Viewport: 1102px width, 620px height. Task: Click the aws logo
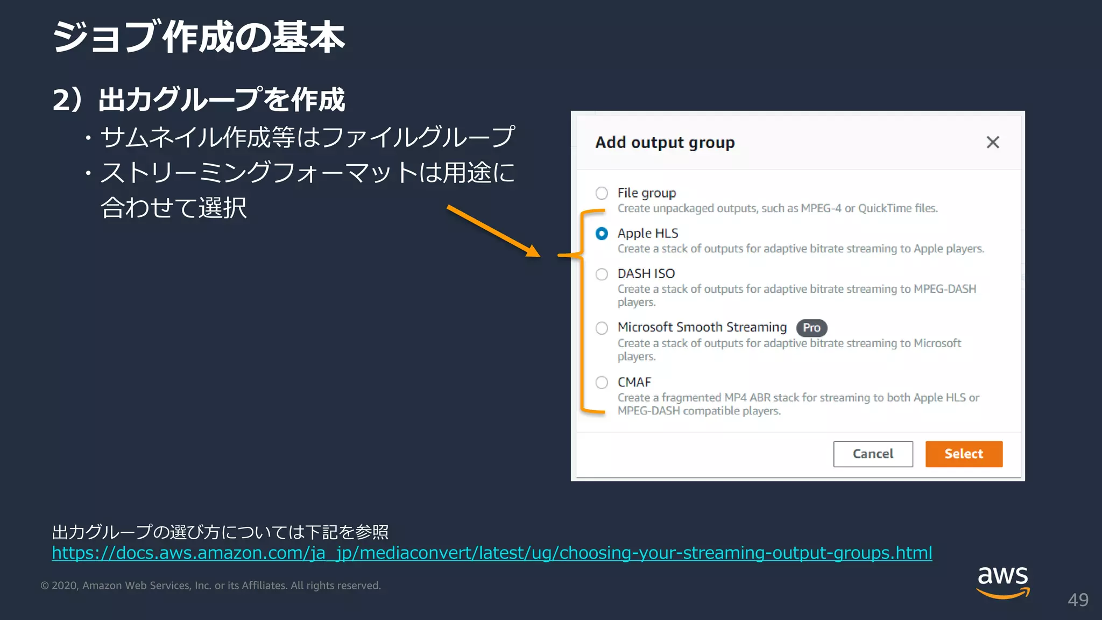1003,581
